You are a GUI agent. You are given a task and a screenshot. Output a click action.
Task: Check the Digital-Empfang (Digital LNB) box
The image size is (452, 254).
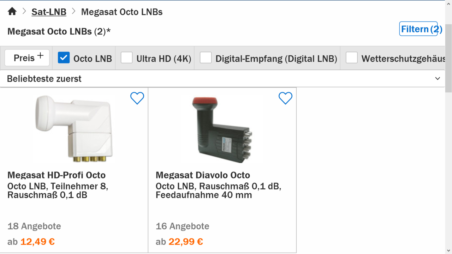pyautogui.click(x=206, y=58)
